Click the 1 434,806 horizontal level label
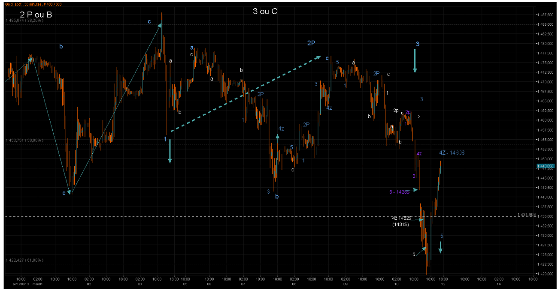 coord(526,214)
